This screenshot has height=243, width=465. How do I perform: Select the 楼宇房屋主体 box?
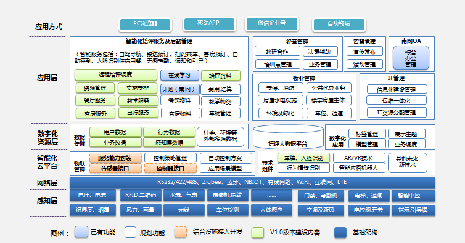(329, 100)
